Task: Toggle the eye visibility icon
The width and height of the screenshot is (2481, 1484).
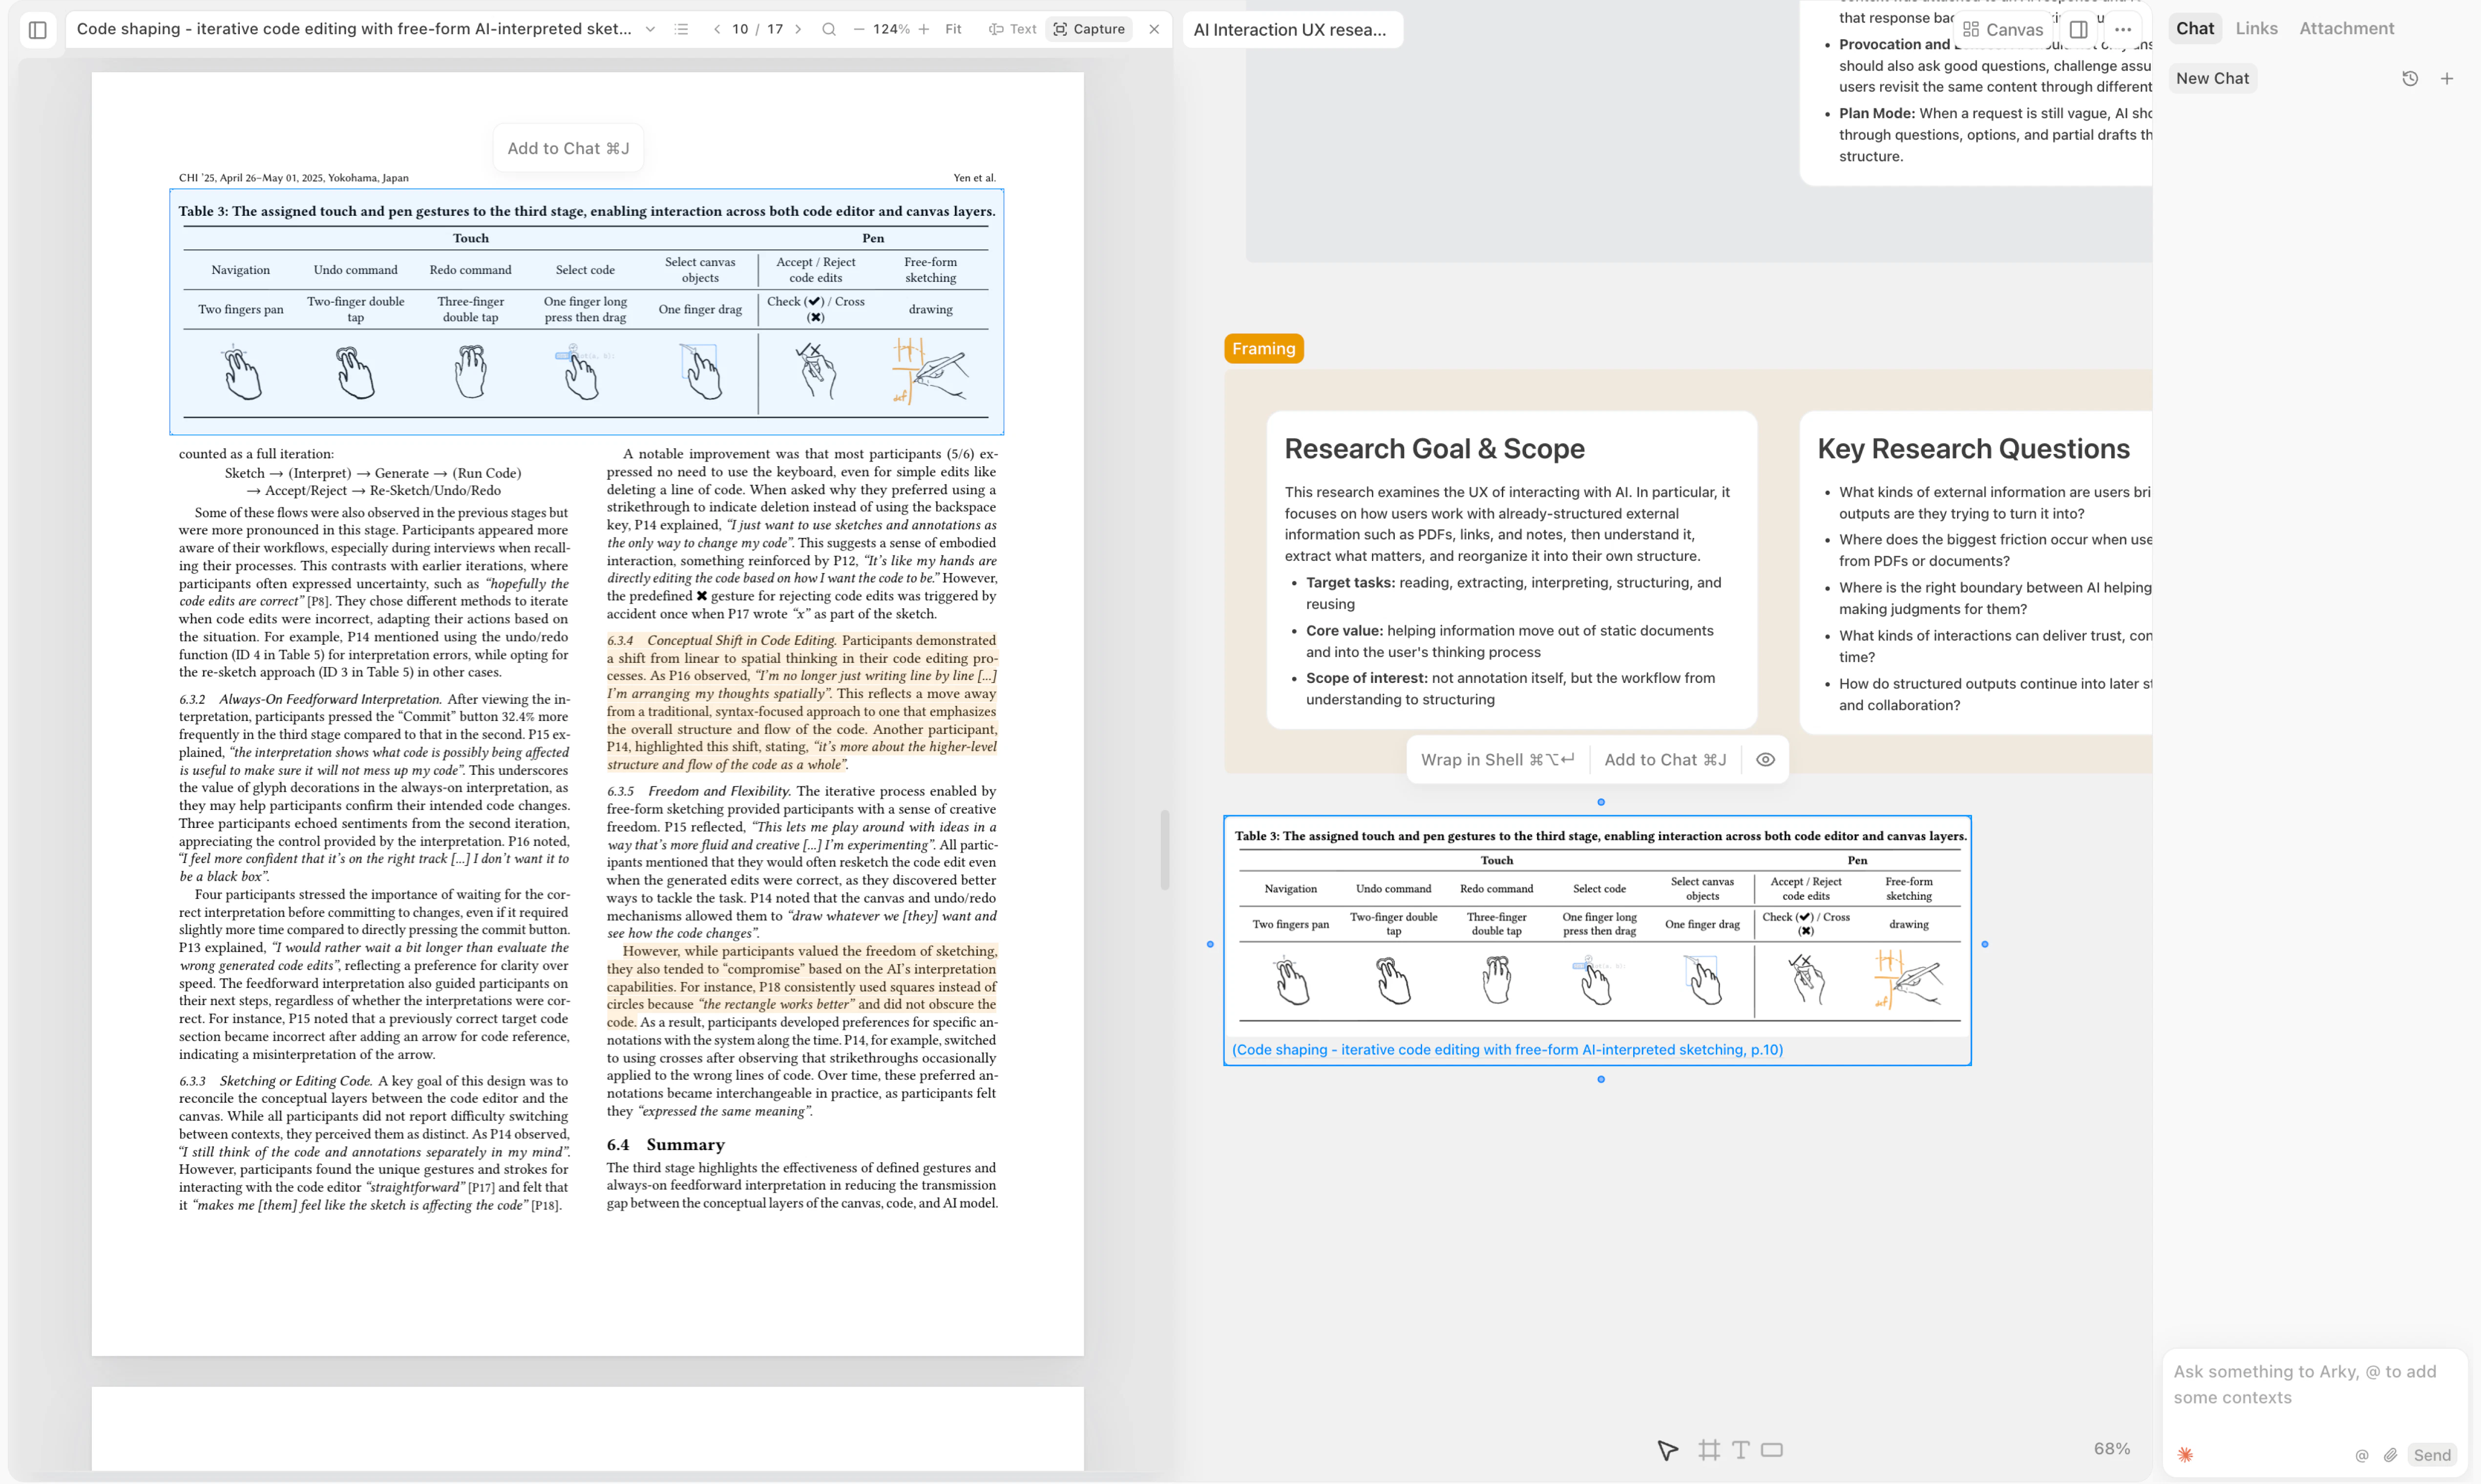Action: (1766, 760)
